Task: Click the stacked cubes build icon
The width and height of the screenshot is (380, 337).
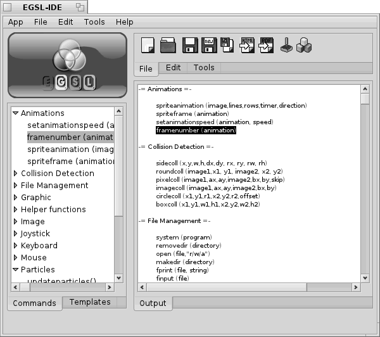Action: pyautogui.click(x=303, y=46)
